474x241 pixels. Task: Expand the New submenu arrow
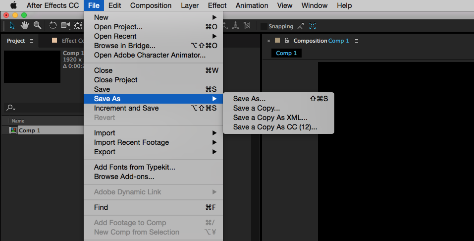[214, 17]
